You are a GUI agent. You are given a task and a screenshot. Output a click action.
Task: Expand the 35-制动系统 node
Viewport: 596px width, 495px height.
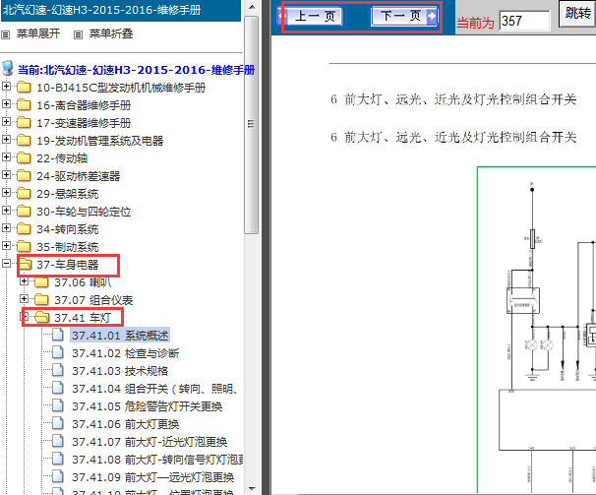coord(6,245)
